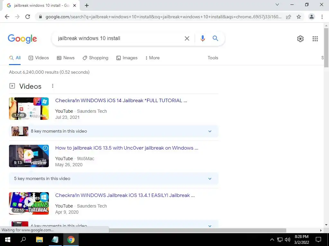329x246 pixels.
Task: Open the More search filters menu
Action: point(153,58)
